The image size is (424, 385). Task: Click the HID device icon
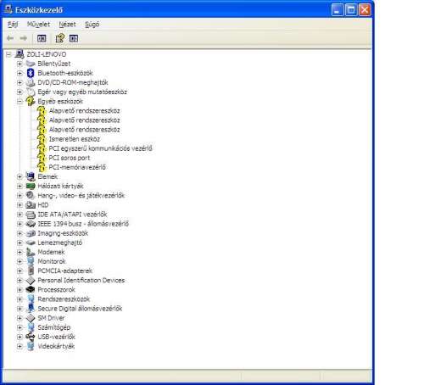31,205
